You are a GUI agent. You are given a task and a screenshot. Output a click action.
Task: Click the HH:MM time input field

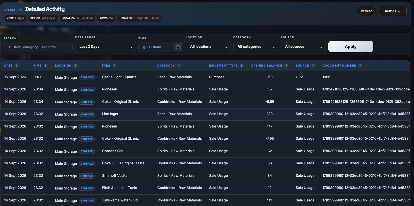pos(161,47)
